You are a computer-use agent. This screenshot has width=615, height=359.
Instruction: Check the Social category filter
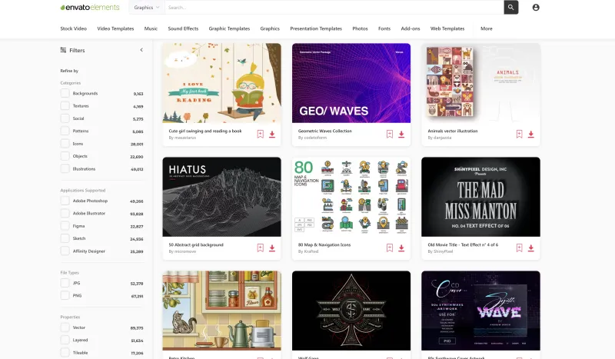pyautogui.click(x=65, y=118)
